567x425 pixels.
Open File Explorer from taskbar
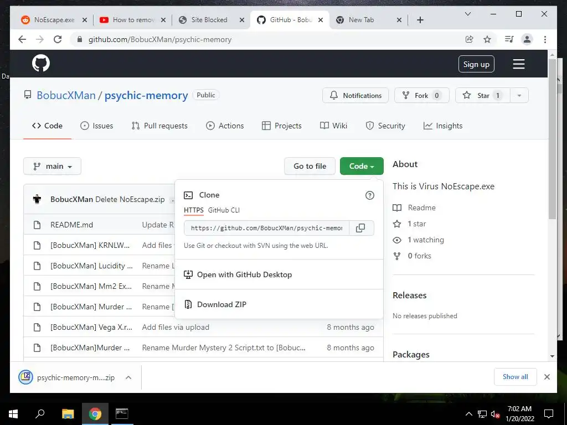[68, 414]
